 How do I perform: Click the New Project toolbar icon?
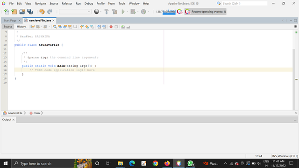pos(14,12)
